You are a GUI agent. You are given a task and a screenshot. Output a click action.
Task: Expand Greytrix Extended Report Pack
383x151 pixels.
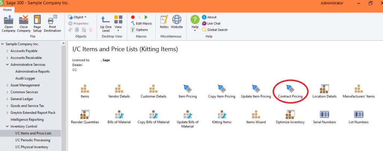[x=7, y=112]
